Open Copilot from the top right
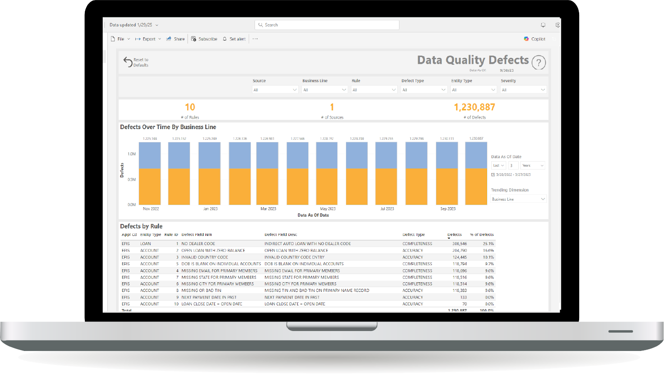Screen dimensions: 664x374 534,39
